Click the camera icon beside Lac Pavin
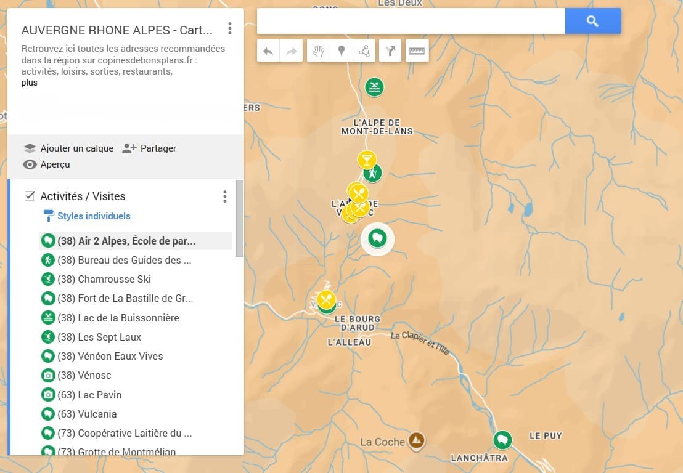Viewport: 683px width, 473px height. click(48, 395)
